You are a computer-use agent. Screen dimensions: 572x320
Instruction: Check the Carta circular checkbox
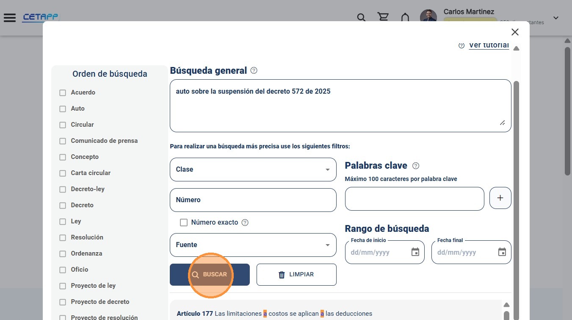click(63, 173)
